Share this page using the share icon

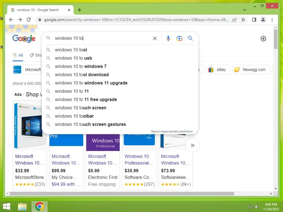234,20
